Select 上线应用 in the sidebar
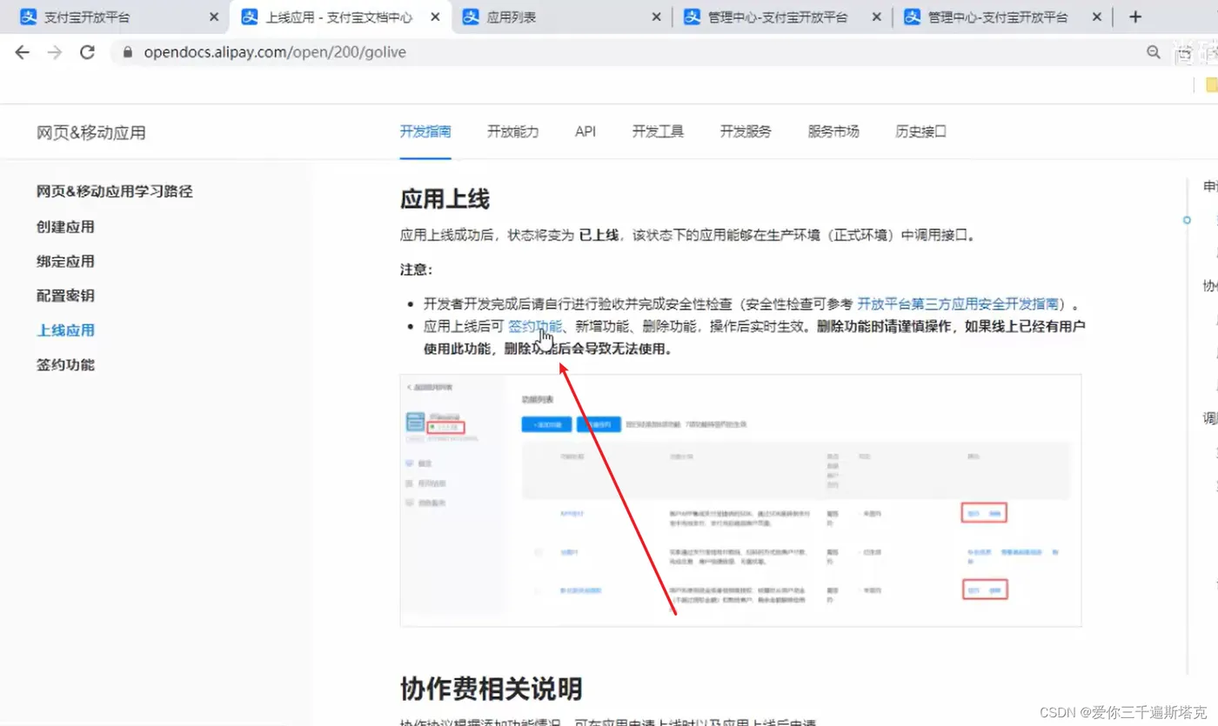The width and height of the screenshot is (1218, 726). tap(65, 330)
